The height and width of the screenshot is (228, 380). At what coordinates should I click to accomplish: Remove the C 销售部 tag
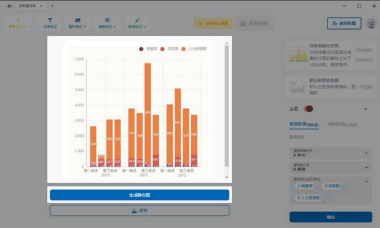(315, 186)
